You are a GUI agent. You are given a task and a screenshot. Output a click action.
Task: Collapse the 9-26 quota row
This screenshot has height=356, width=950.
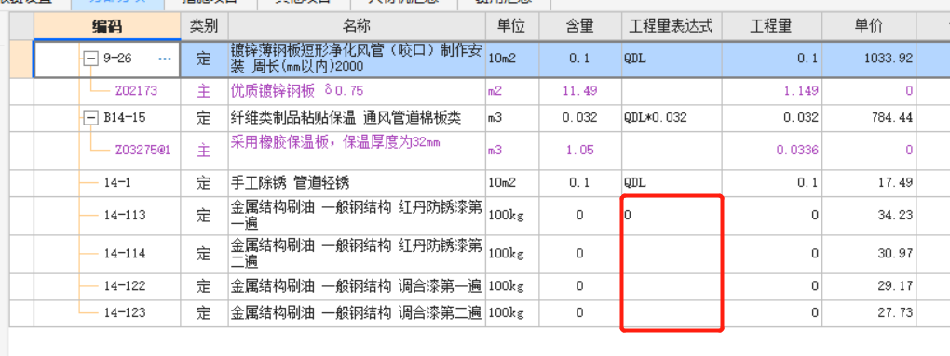[90, 59]
